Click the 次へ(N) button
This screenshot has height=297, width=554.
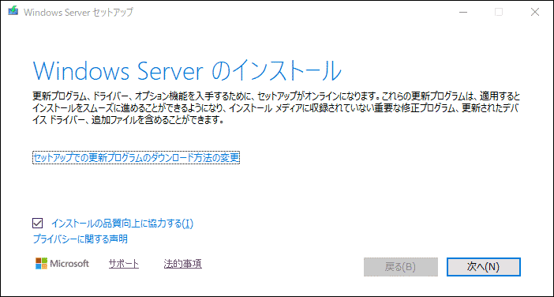pos(483,267)
